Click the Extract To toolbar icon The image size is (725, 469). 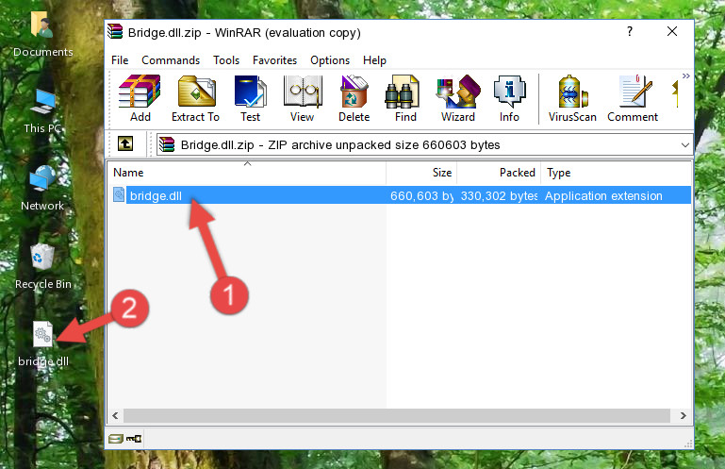pyautogui.click(x=195, y=99)
